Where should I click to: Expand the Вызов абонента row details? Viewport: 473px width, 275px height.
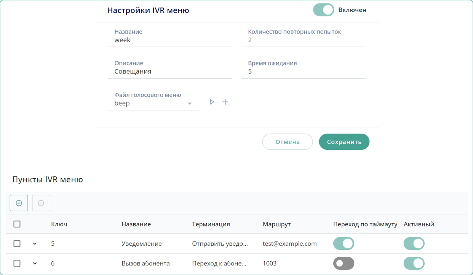pyautogui.click(x=35, y=264)
